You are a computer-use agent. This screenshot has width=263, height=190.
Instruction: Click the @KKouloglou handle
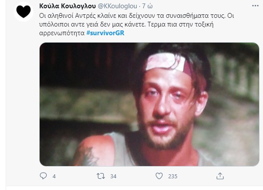click(117, 6)
